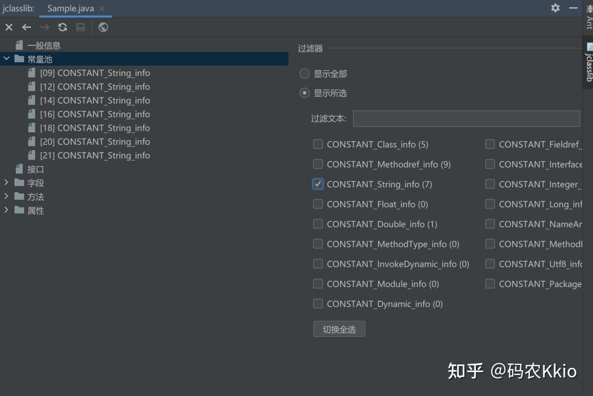This screenshot has height=396, width=593.
Task: Click the save floppy disk icon
Action: [x=81, y=27]
